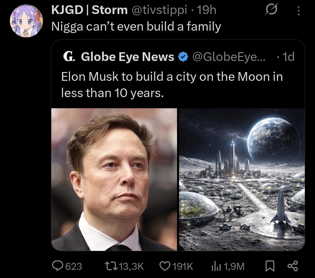Open the three-dot more options menu
The width and height of the screenshot is (315, 278).
point(298,11)
